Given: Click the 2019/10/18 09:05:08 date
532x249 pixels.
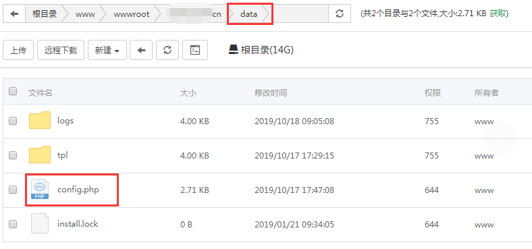Looking at the screenshot, I should coord(294,121).
